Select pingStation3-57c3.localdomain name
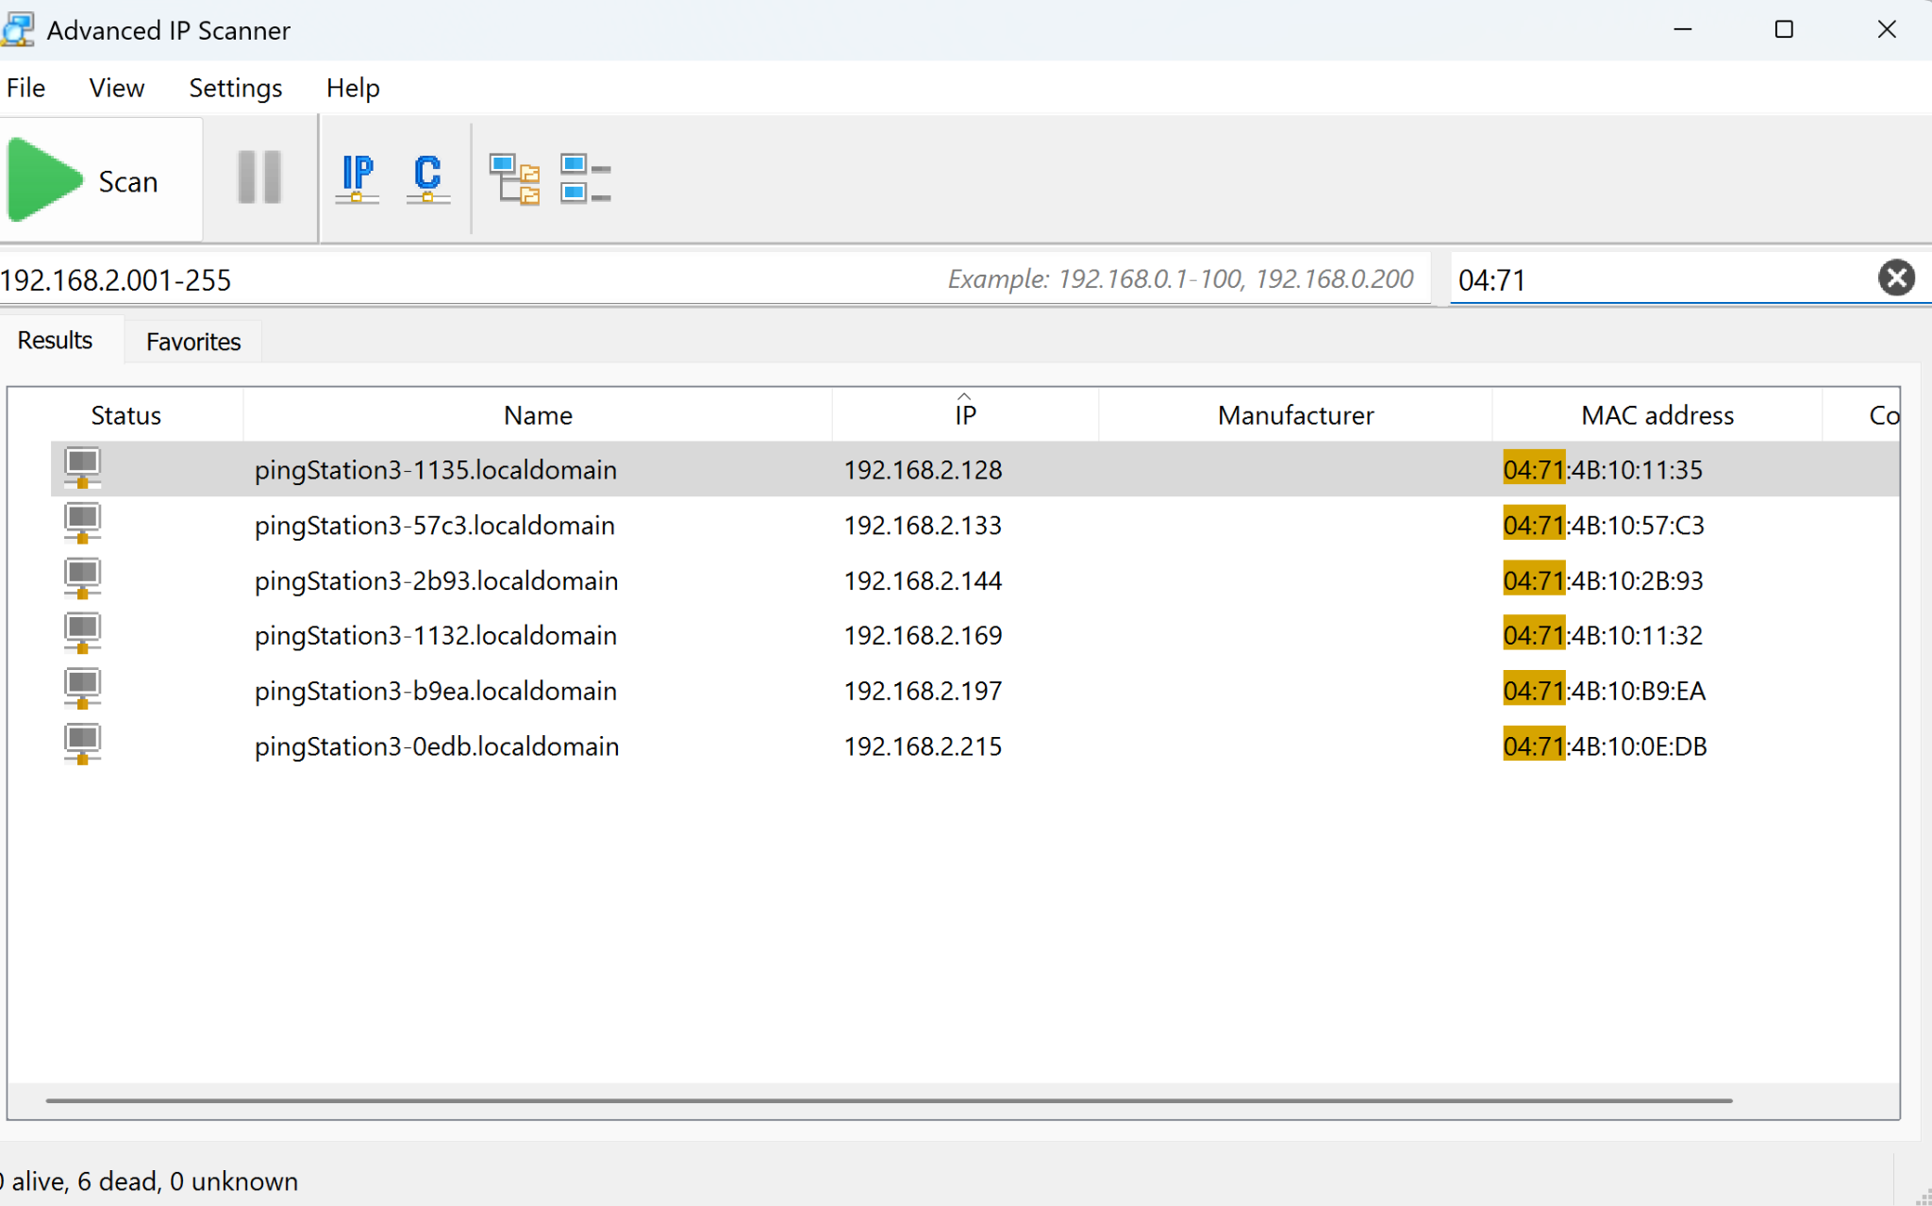This screenshot has width=1932, height=1206. pos(435,525)
